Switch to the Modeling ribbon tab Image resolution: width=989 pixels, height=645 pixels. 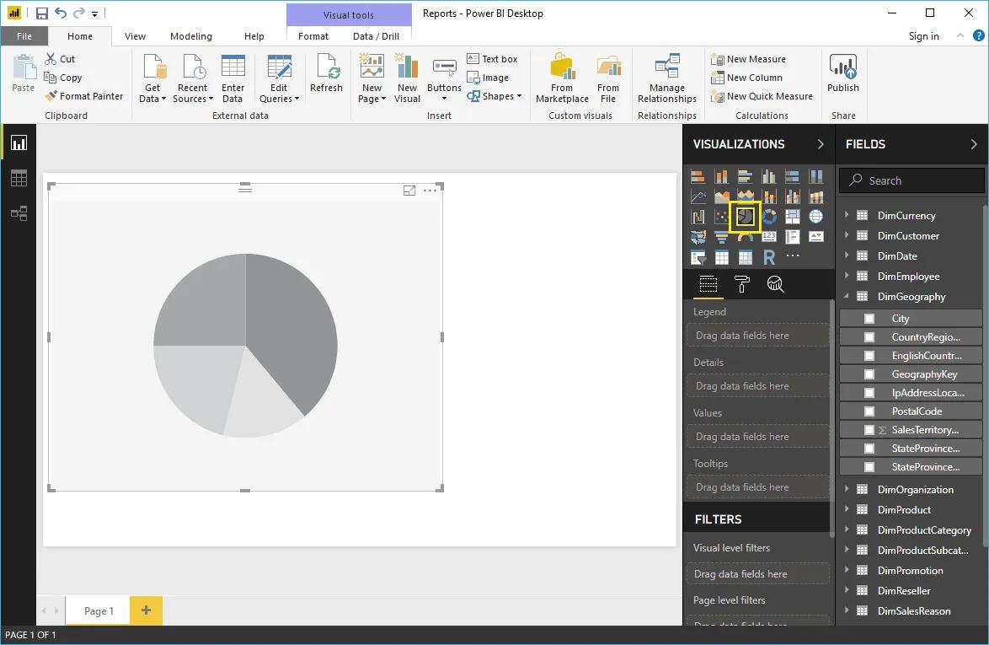point(190,36)
